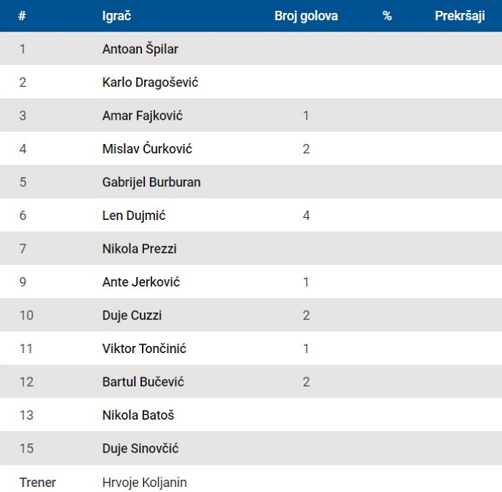502x492 pixels.
Task: Click Bartul Bučević's name
Action: [x=143, y=382]
